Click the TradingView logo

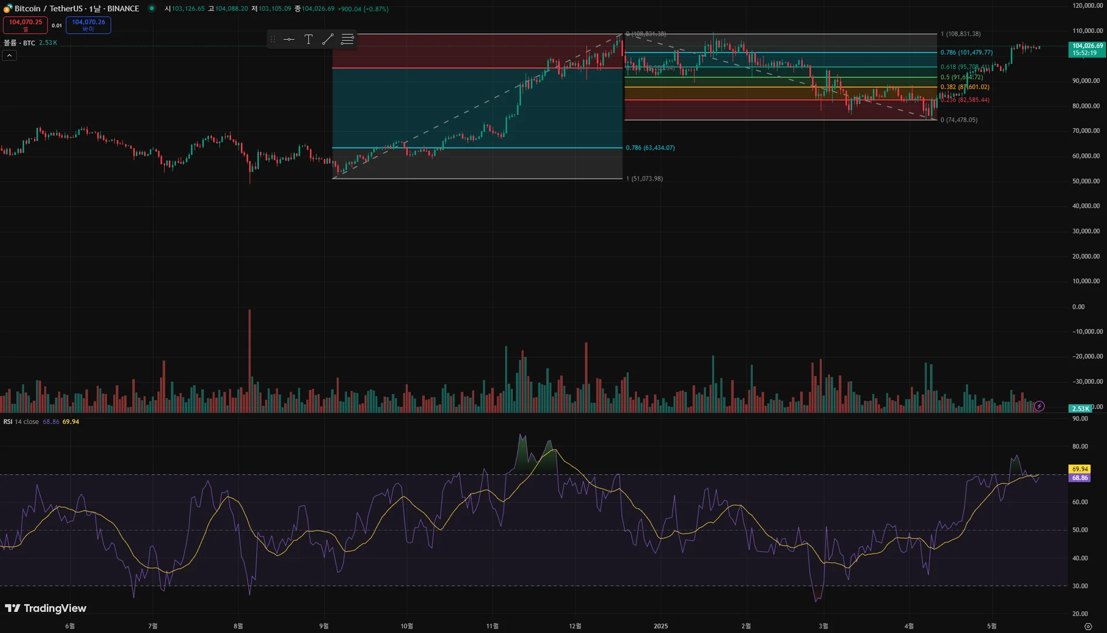[46, 608]
